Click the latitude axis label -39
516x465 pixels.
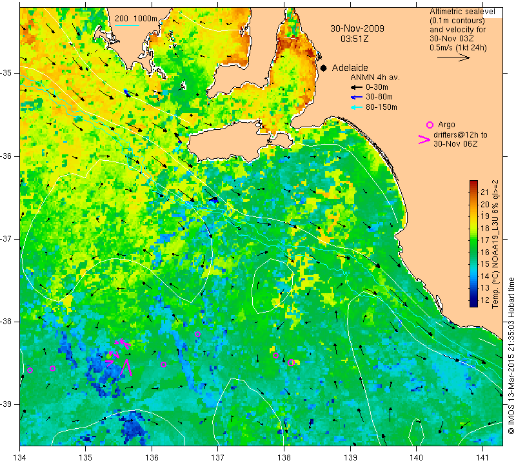coord(6,404)
